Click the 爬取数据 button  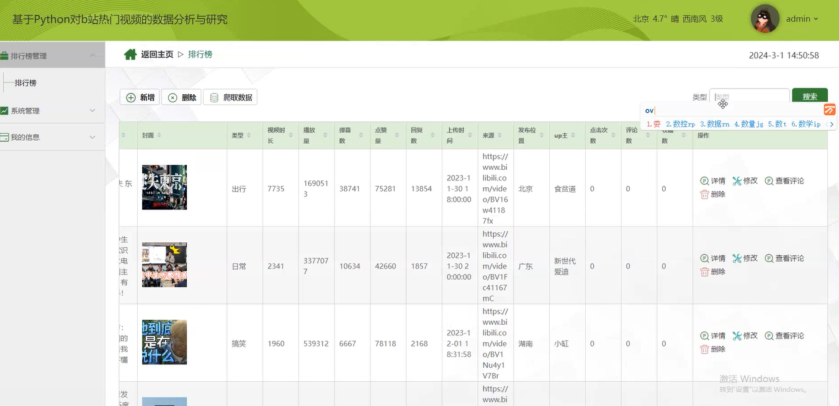230,97
